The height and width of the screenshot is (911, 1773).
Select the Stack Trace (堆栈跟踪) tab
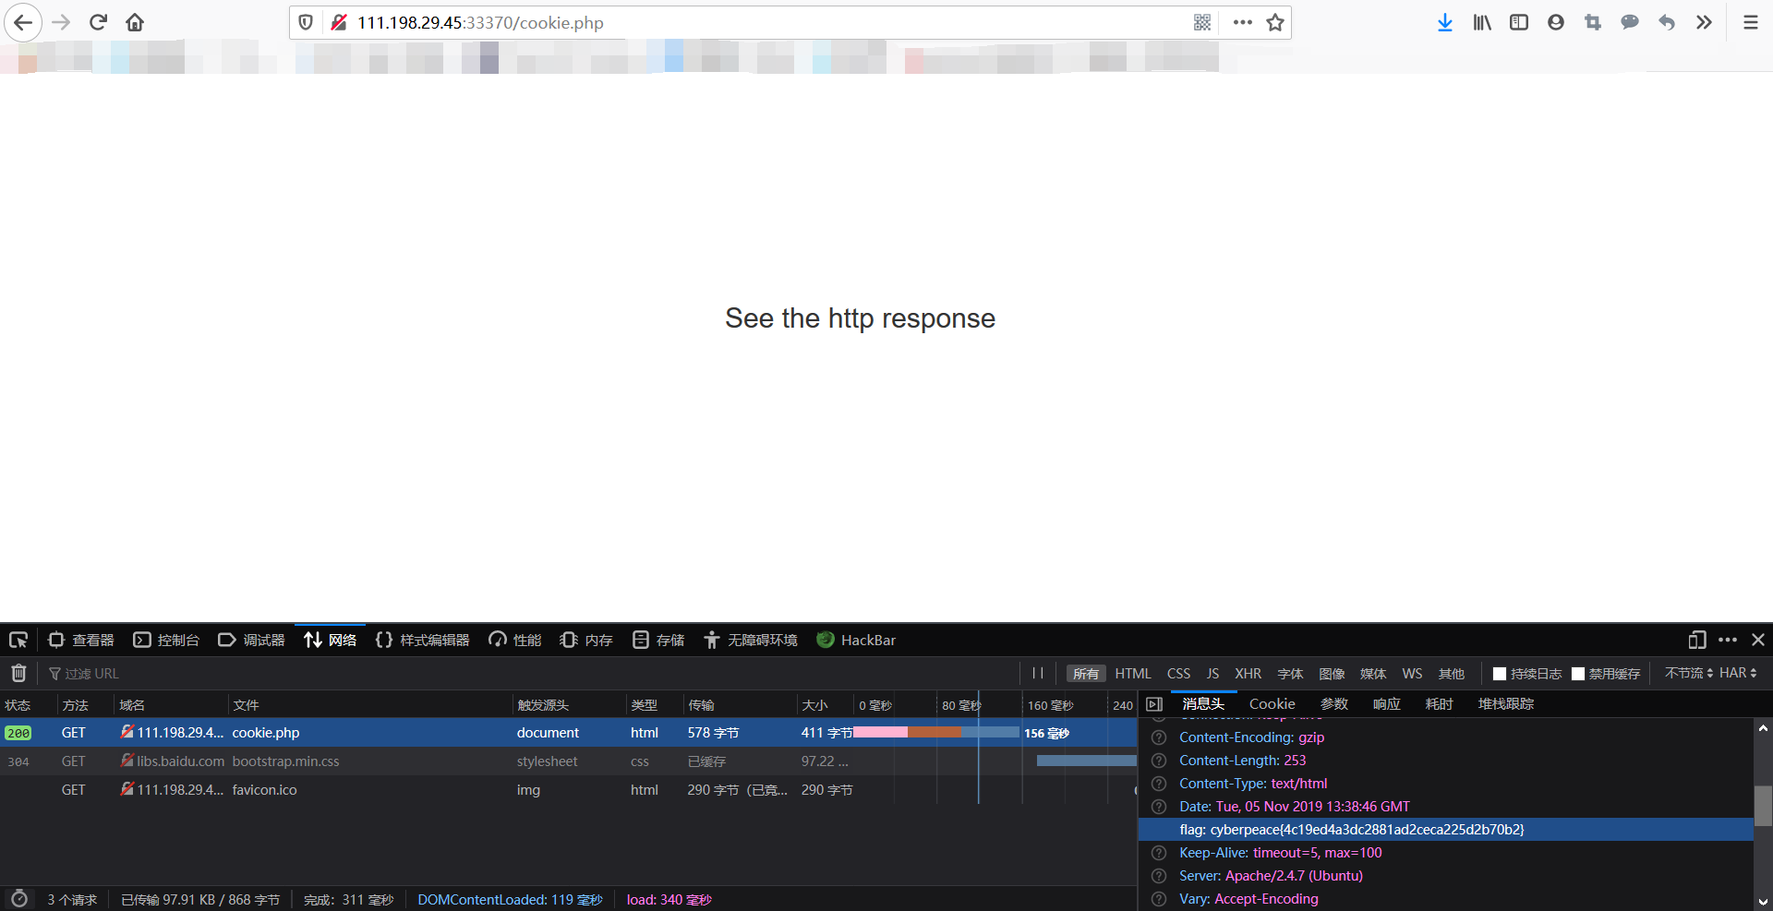point(1506,704)
